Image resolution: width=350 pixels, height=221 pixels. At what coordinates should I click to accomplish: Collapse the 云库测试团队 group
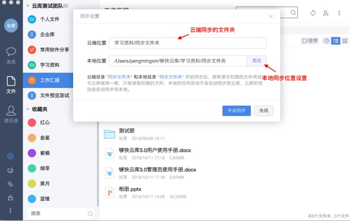click(27, 6)
